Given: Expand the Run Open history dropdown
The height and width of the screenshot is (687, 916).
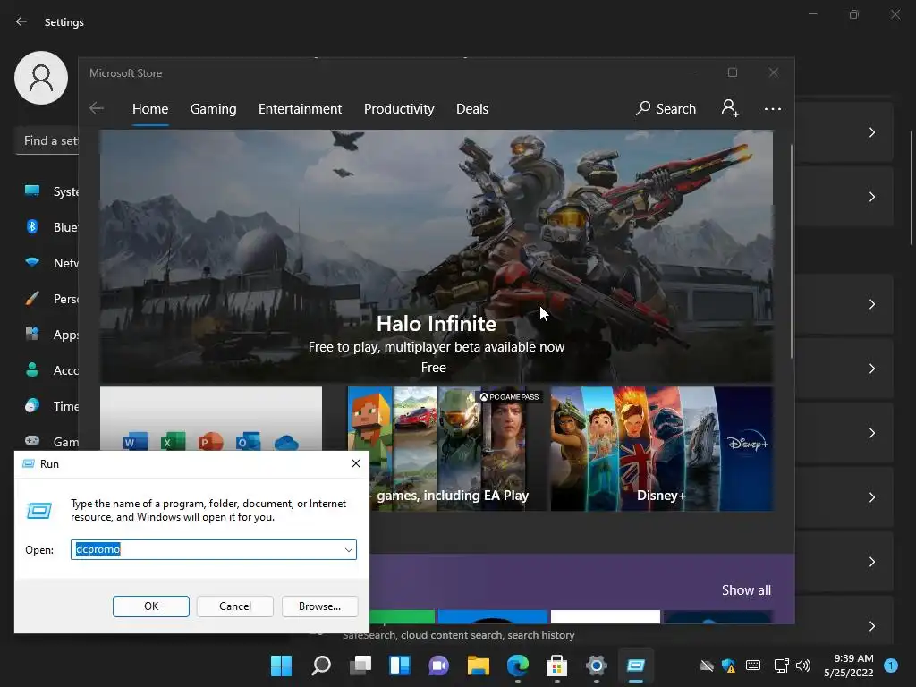Looking at the screenshot, I should [x=348, y=550].
